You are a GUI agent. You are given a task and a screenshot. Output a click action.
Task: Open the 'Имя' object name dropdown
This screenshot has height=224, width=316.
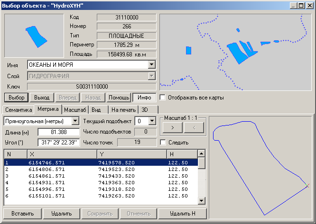click(151, 64)
